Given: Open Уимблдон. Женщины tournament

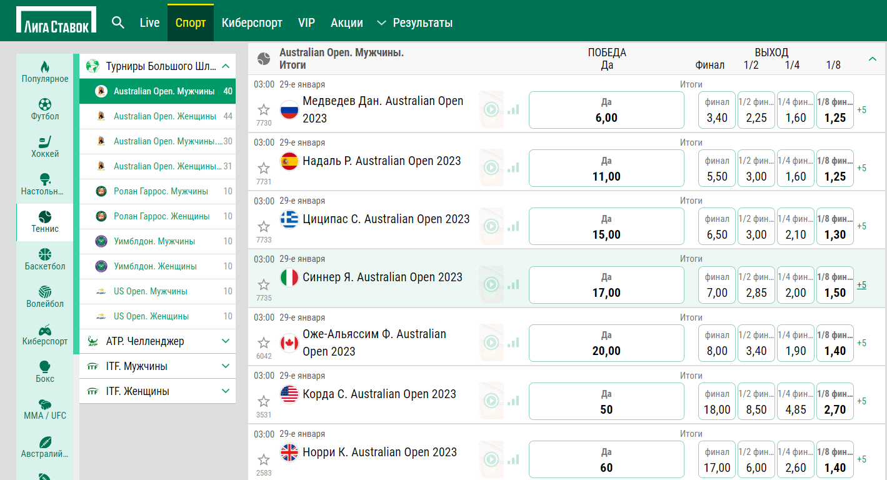Looking at the screenshot, I should click(x=158, y=266).
